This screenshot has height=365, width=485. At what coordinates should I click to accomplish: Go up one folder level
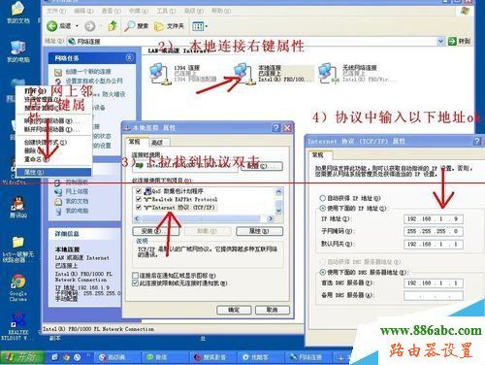click(x=113, y=26)
